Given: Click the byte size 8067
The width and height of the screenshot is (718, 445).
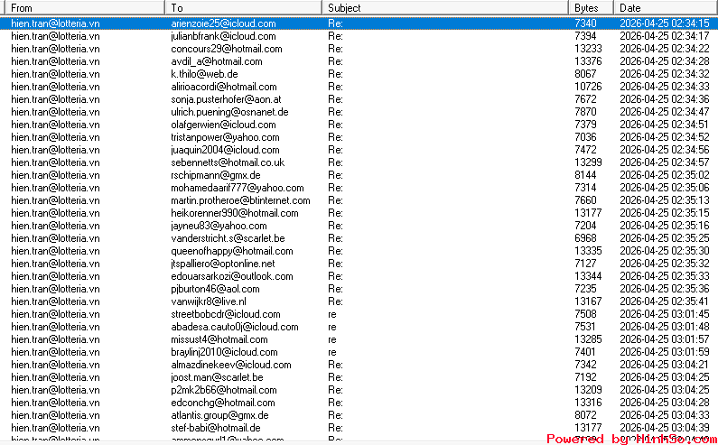Looking at the screenshot, I should (585, 74).
